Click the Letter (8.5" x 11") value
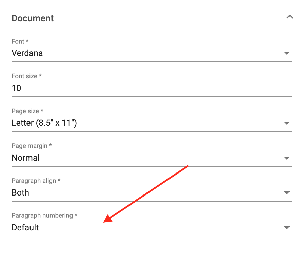Screen dimensions: 299x253 pyautogui.click(x=44, y=123)
